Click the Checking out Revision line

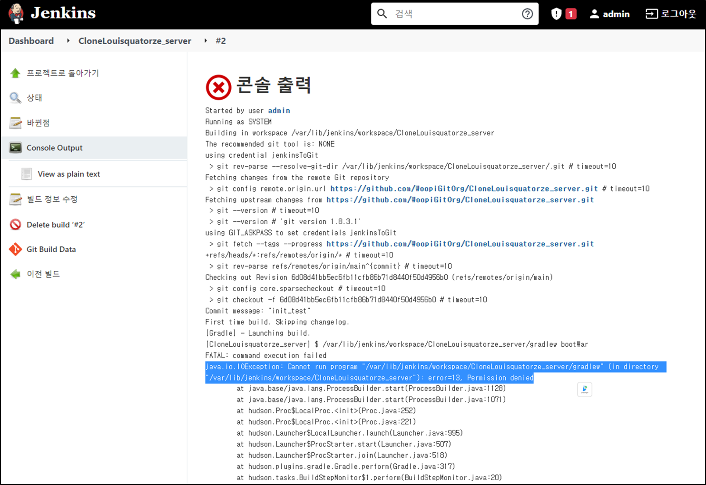(379, 277)
